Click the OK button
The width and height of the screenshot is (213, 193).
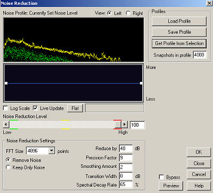[x=199, y=152]
